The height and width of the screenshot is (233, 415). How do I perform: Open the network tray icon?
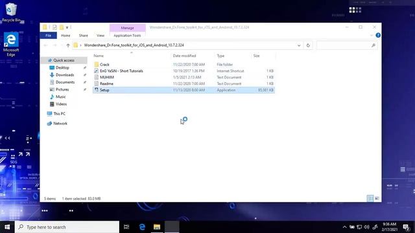[x=359, y=227]
